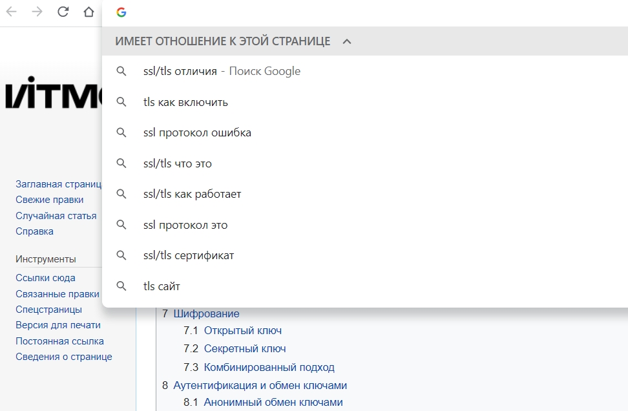
Task: Open 'Версия для печати' link
Action: (58, 325)
